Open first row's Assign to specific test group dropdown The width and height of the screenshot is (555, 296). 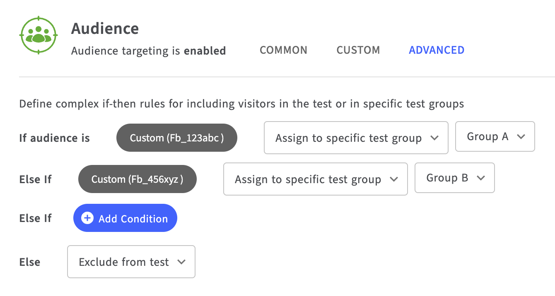pyautogui.click(x=356, y=138)
